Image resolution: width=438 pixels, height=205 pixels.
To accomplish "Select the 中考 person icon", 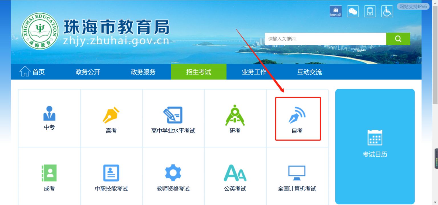I will click(49, 113).
